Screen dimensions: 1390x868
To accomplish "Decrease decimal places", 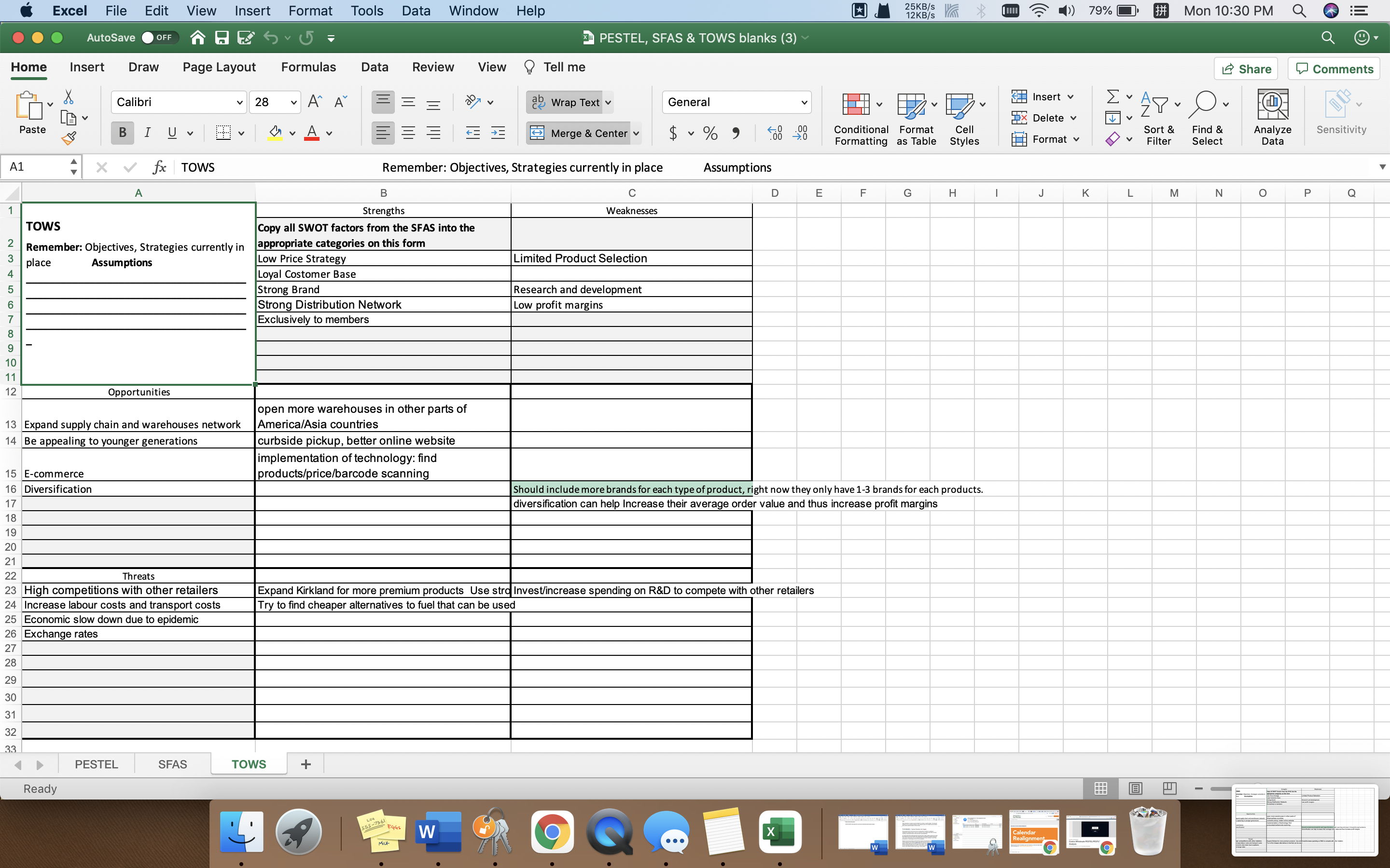I will tap(800, 133).
